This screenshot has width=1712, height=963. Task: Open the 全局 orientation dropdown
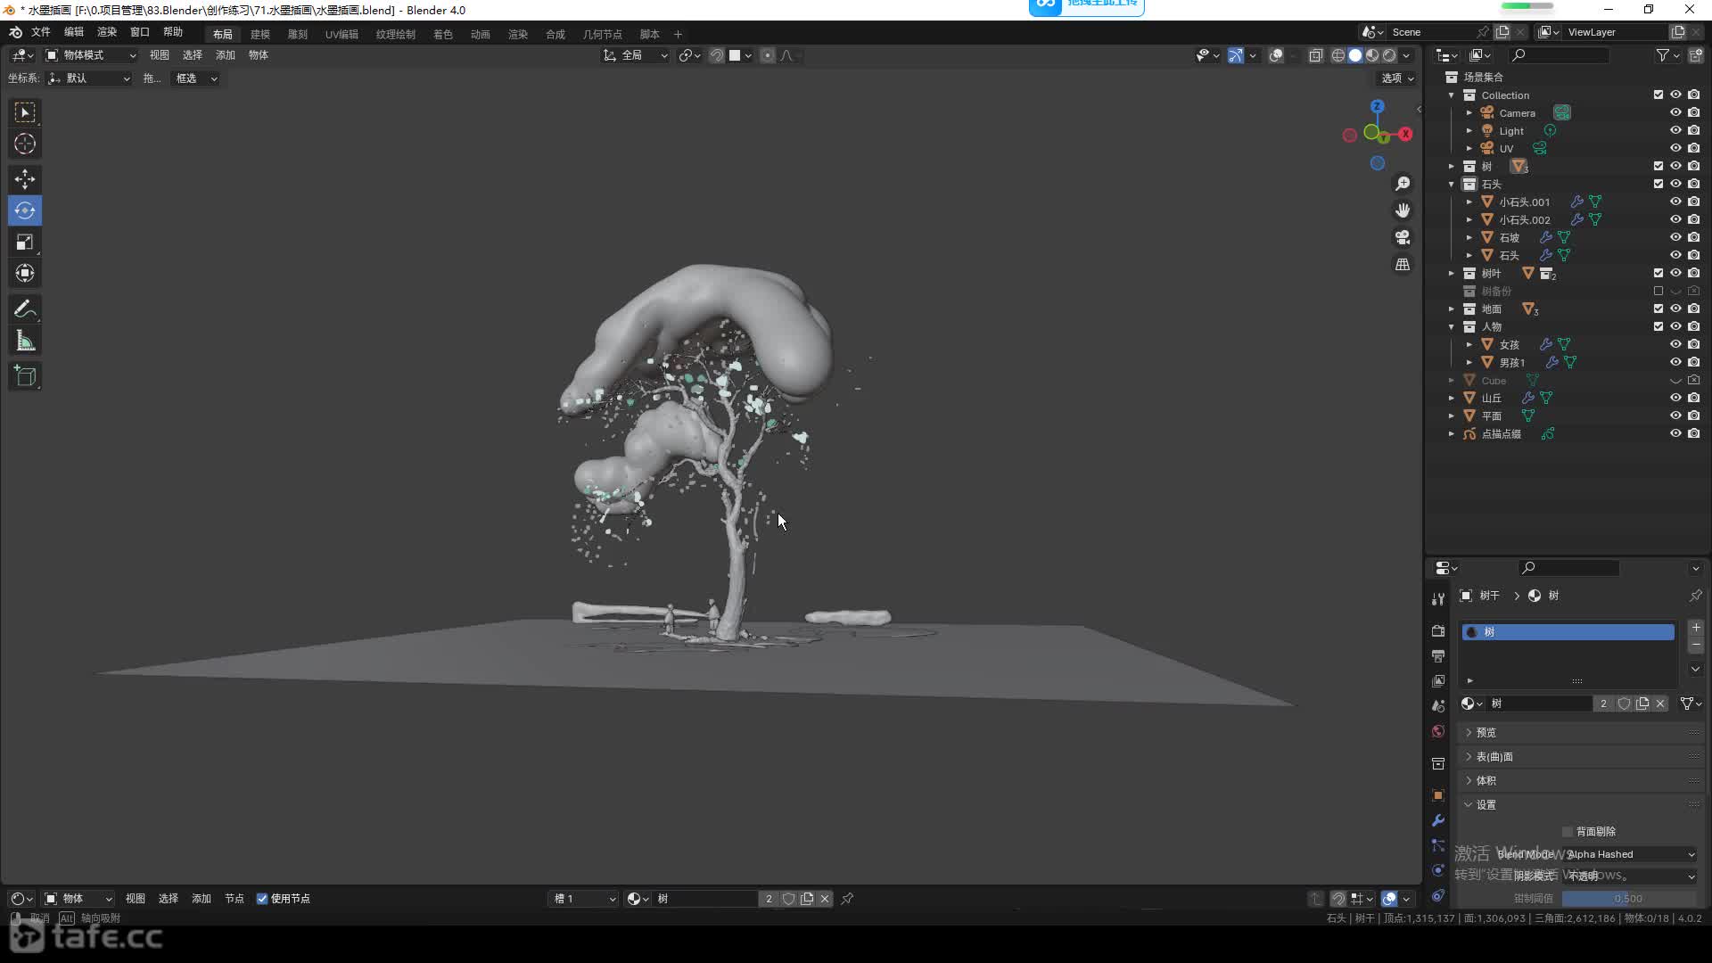[x=636, y=55]
